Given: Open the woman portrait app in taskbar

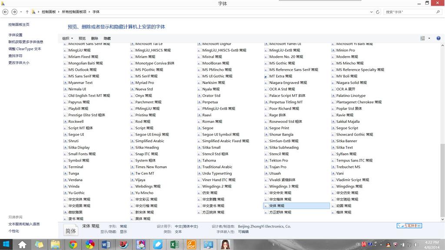Looking at the screenshot, I should click(x=226, y=244).
